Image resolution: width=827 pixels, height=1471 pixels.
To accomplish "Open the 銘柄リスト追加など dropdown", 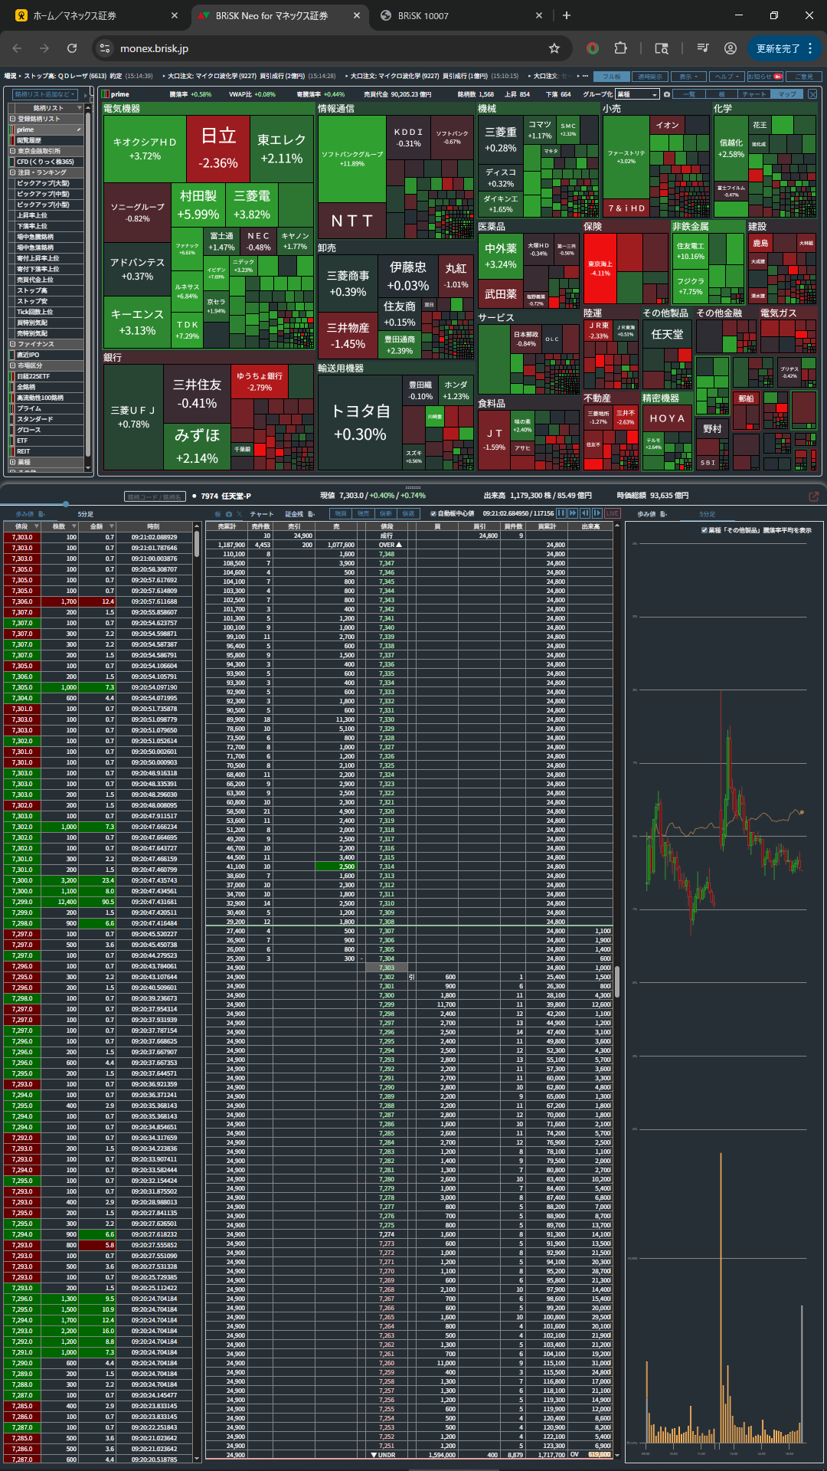I will point(44,94).
